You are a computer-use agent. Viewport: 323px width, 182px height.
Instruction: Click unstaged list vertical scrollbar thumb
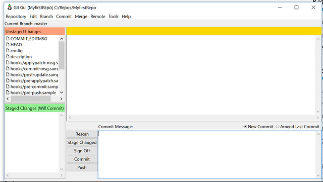pos(62,55)
